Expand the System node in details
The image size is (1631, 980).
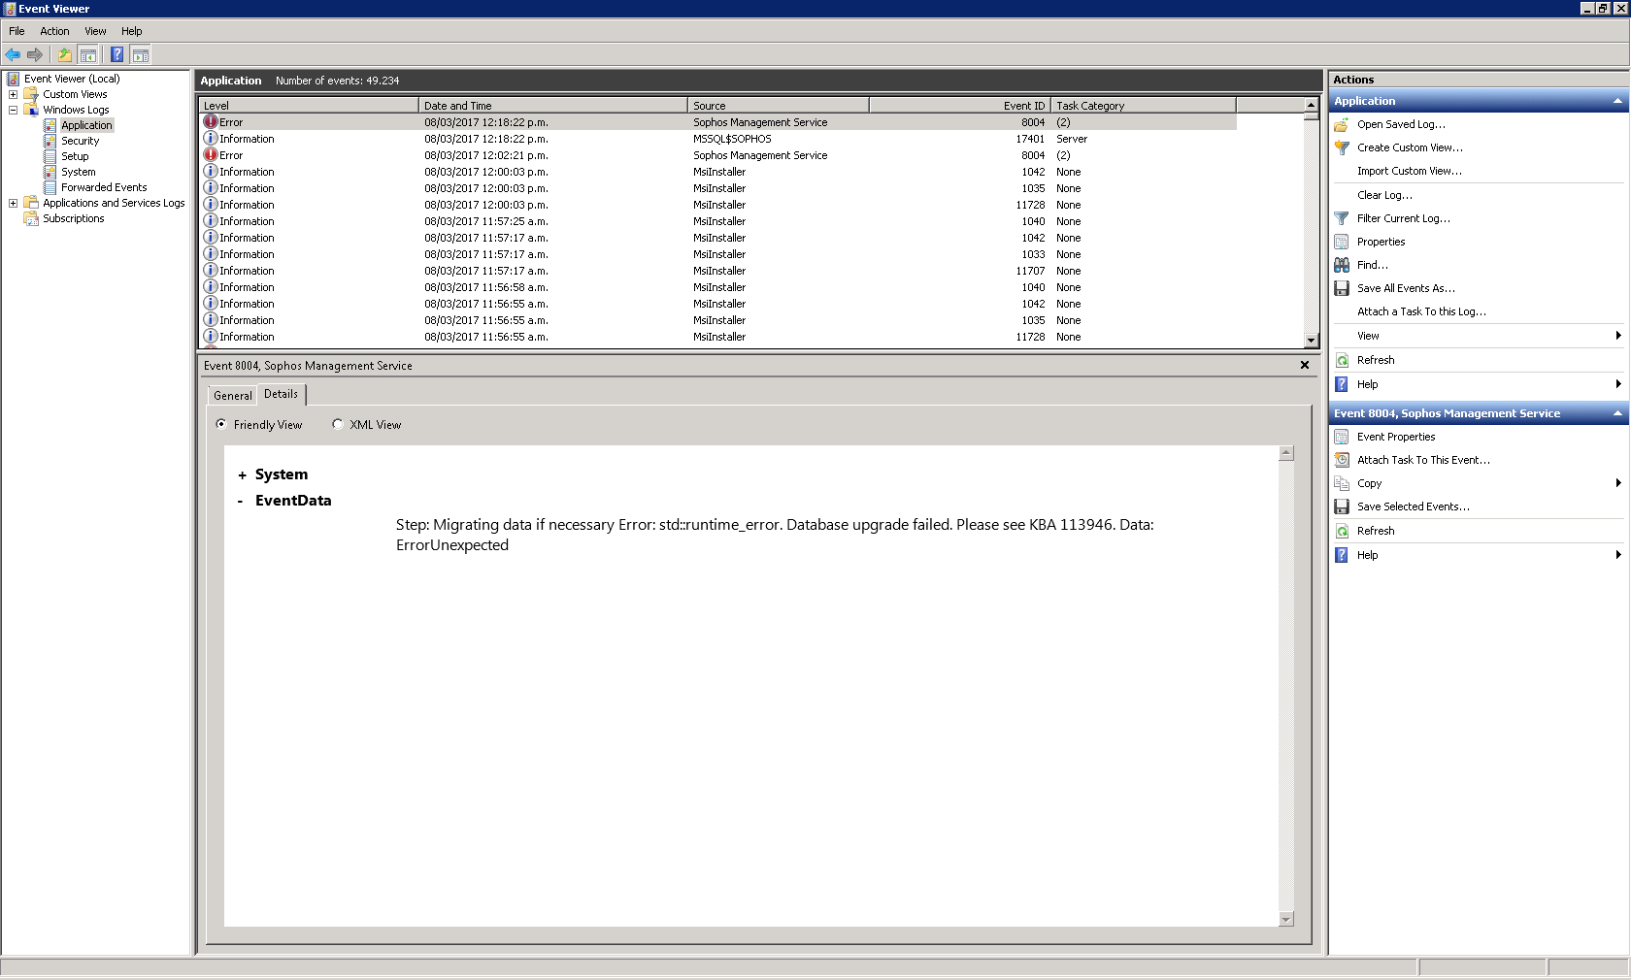[x=242, y=475]
